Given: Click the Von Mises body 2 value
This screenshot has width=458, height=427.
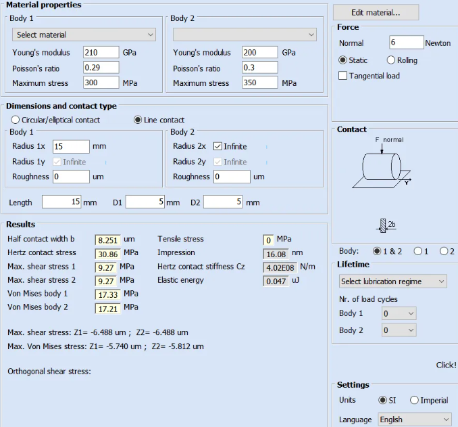Looking at the screenshot, I should pos(107,309).
